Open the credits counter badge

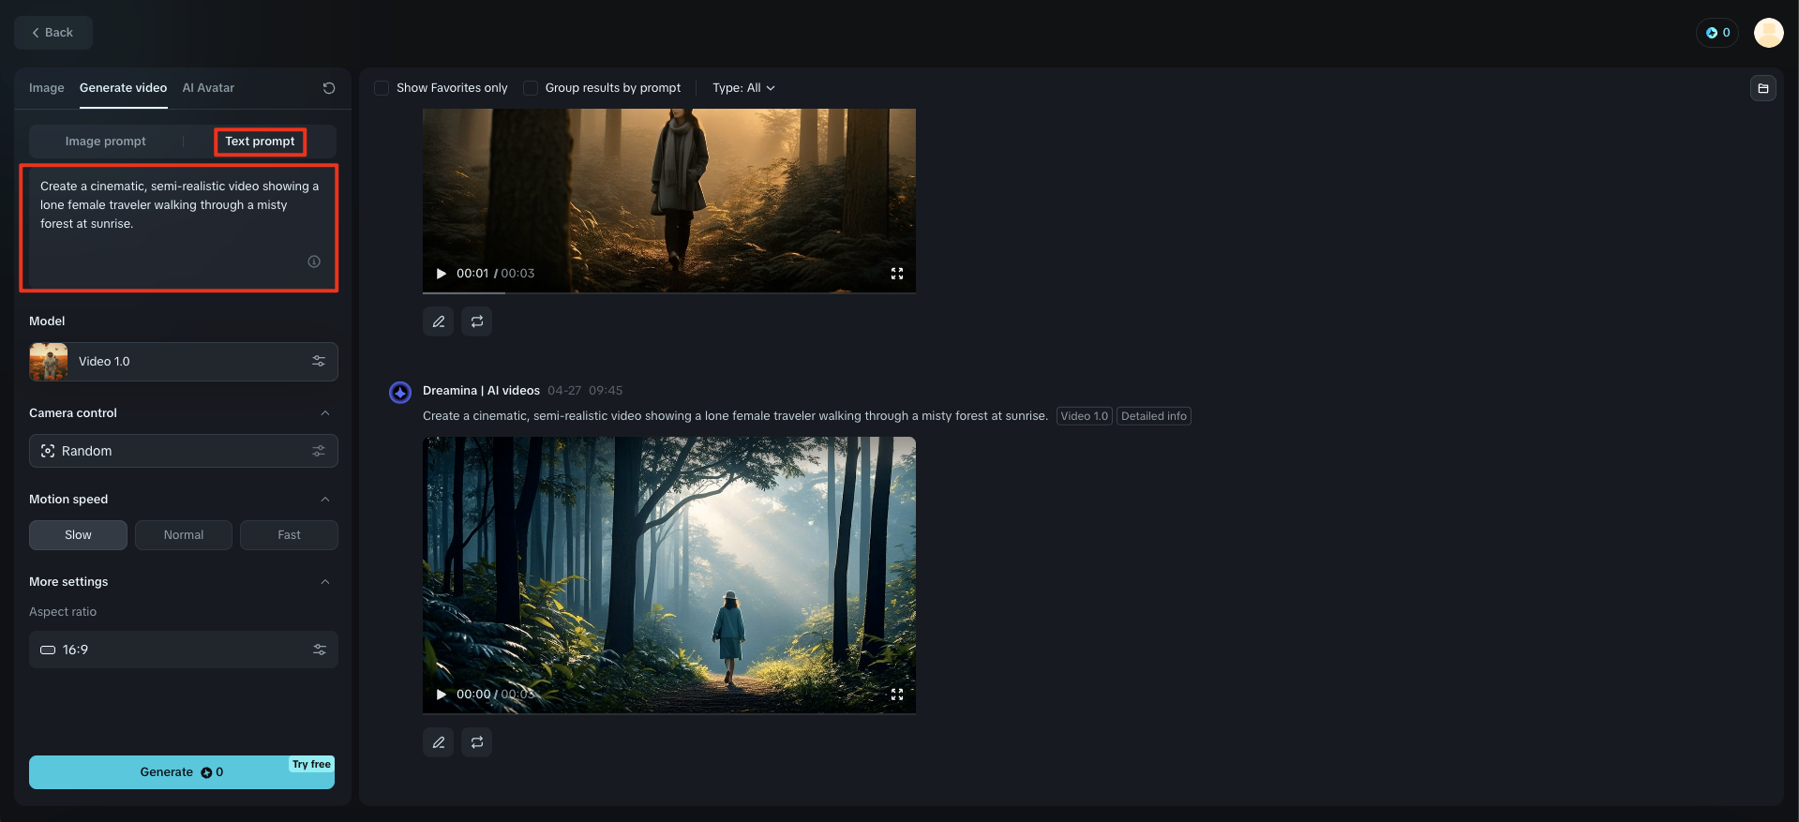(x=1717, y=33)
